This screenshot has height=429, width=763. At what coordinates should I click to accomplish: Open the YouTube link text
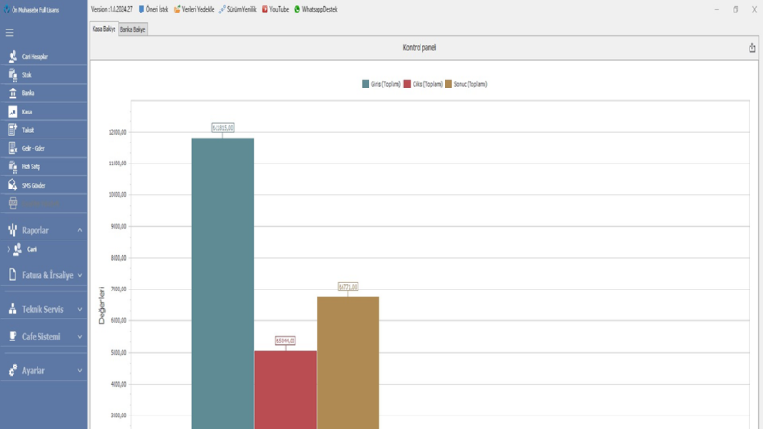point(279,9)
